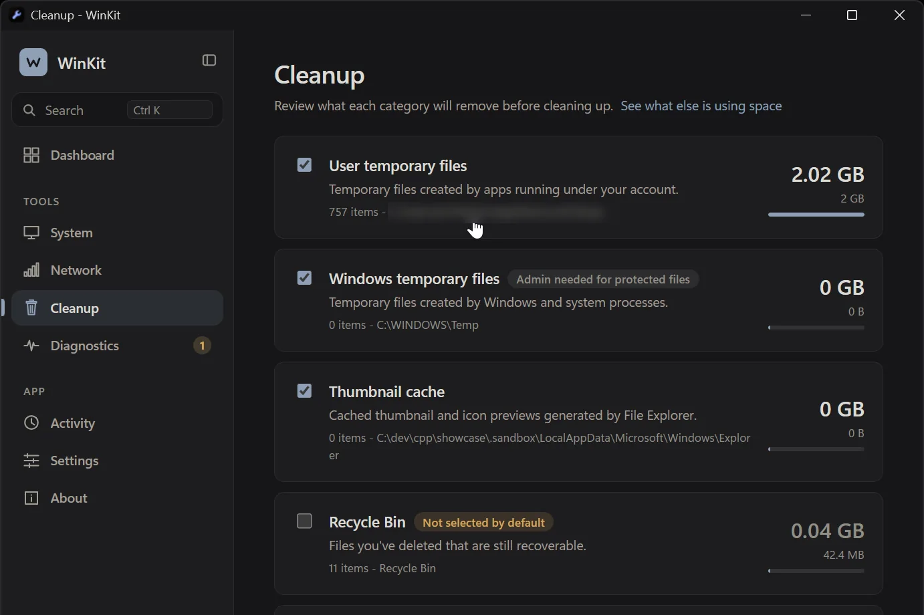924x615 pixels.
Task: Click the search magnifier icon
Action: [29, 110]
